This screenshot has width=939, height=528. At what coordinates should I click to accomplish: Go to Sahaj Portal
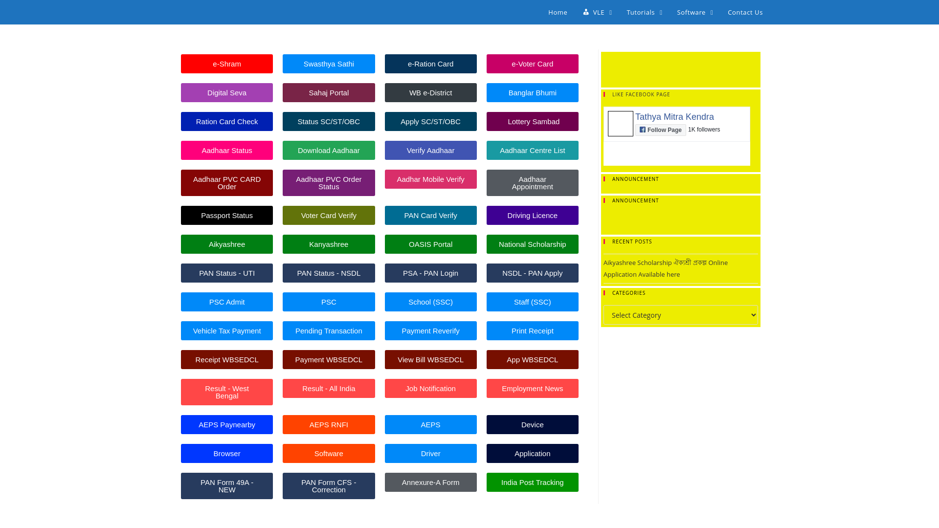click(x=329, y=93)
